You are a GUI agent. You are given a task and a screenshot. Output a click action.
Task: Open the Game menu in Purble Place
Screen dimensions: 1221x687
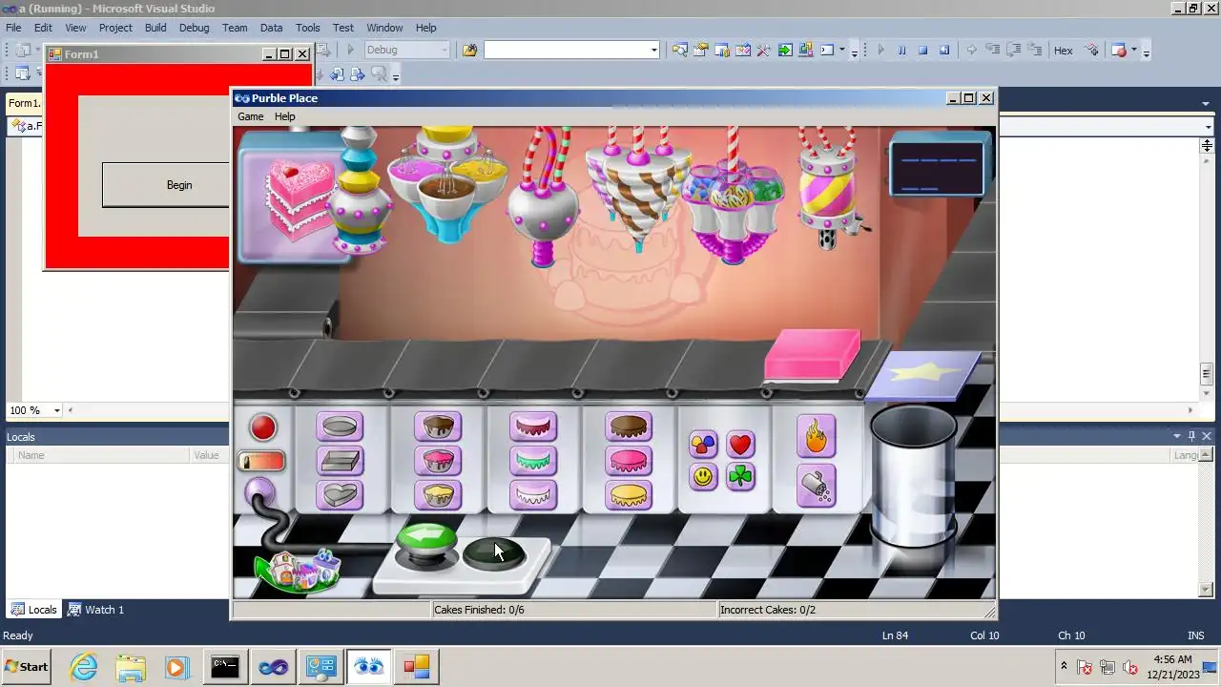pos(250,116)
